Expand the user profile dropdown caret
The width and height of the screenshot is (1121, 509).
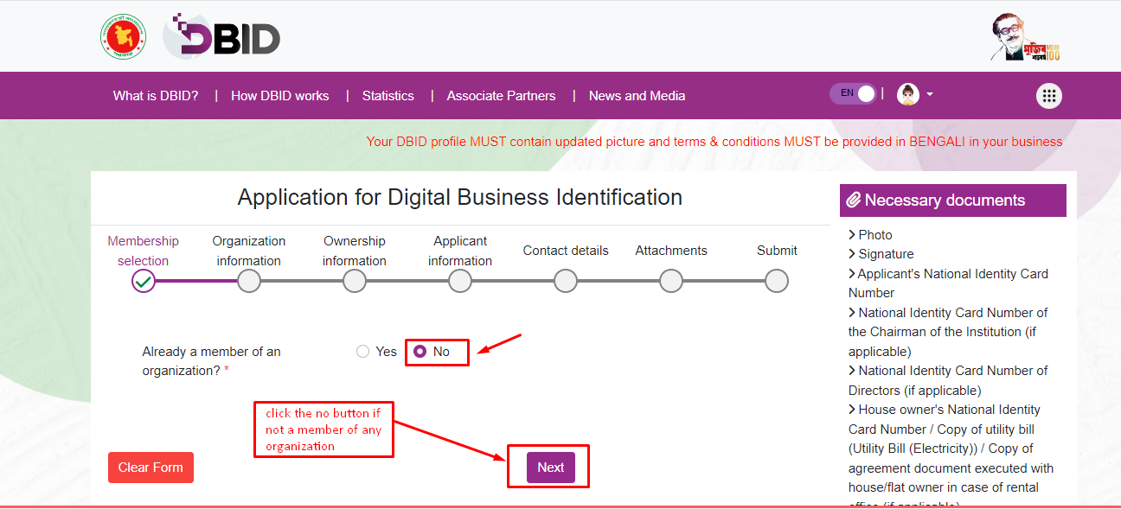point(930,94)
